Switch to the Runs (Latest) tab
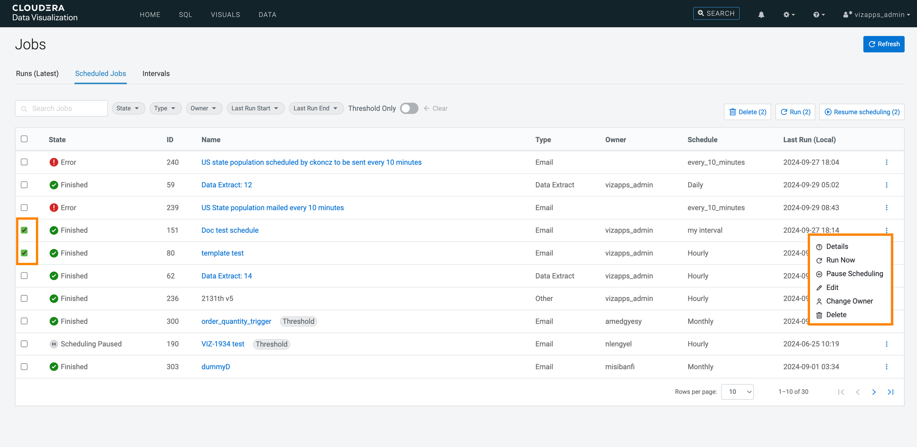The height and width of the screenshot is (447, 917). click(37, 74)
